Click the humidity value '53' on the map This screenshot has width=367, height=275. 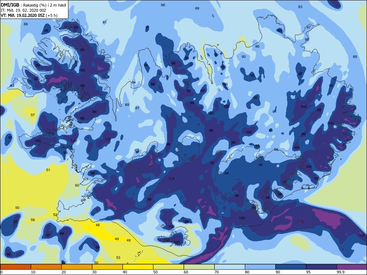point(118,258)
